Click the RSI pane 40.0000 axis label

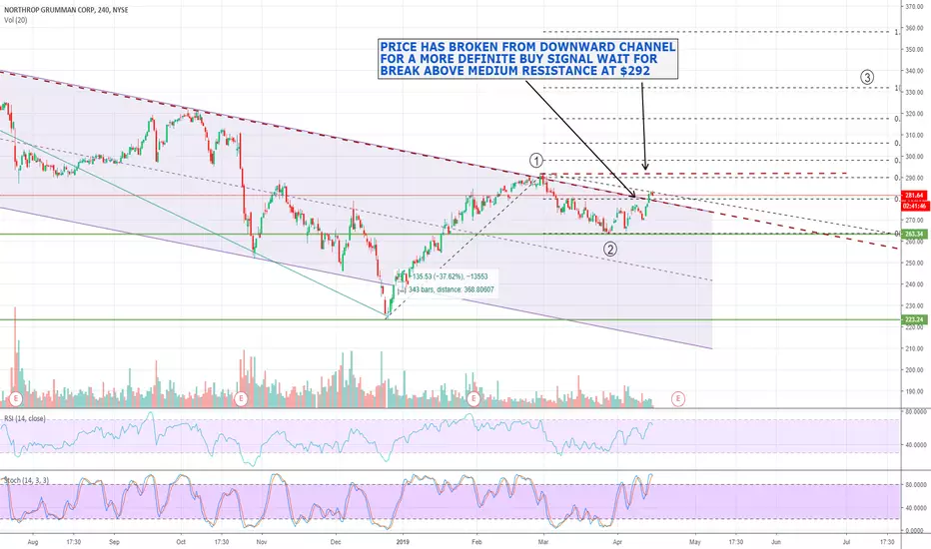point(915,444)
